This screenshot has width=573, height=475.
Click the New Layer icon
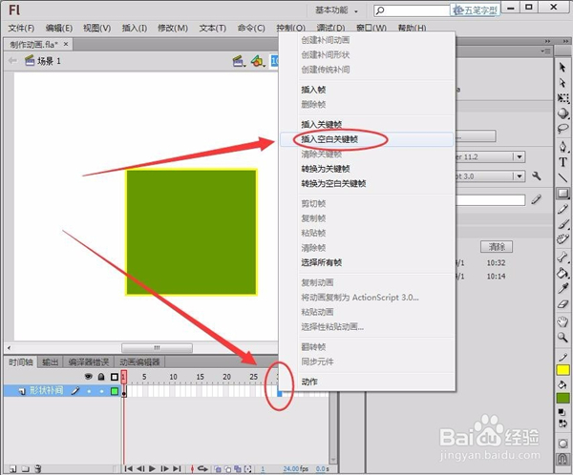[12, 468]
